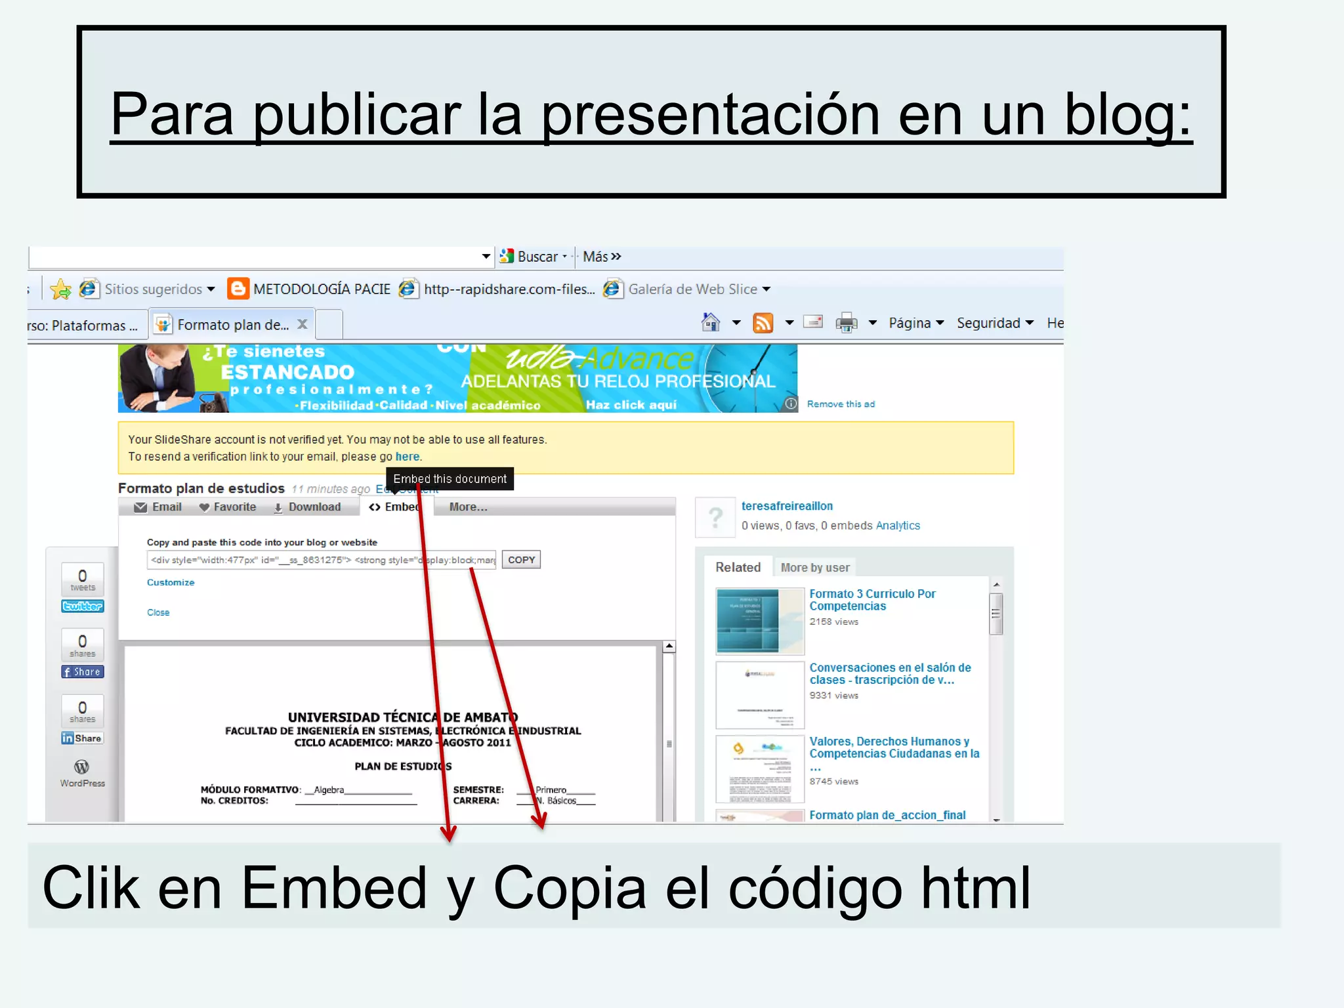The height and width of the screenshot is (1008, 1344).
Task: Click the Favorites star icon
Action: [60, 289]
